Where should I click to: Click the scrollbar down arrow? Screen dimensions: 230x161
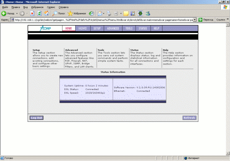[x=227, y=153]
